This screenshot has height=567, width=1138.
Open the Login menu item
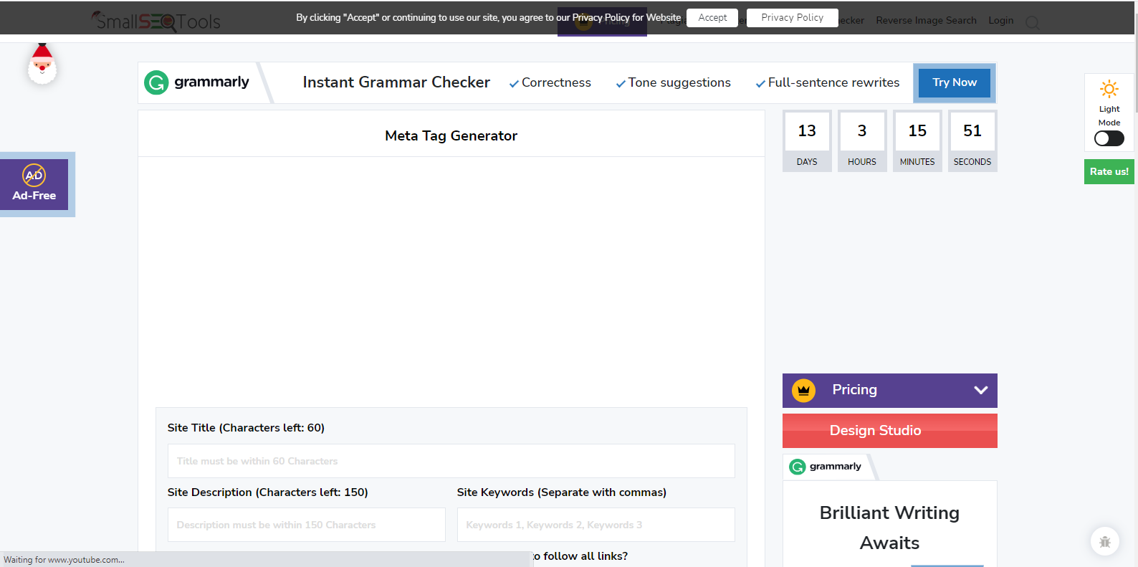(x=1000, y=20)
